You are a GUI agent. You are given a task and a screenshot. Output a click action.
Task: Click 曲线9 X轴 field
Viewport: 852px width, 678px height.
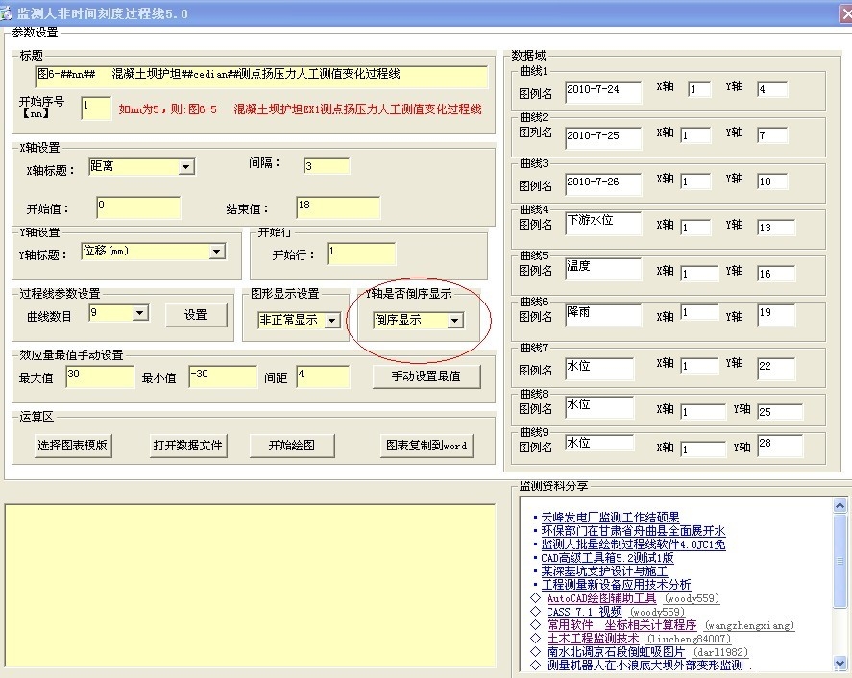click(704, 449)
